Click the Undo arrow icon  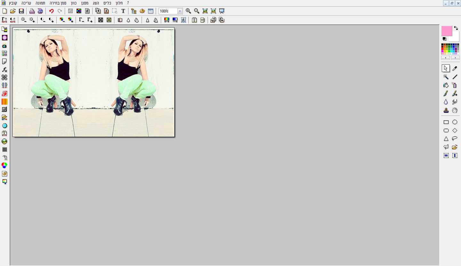pyautogui.click(x=51, y=11)
